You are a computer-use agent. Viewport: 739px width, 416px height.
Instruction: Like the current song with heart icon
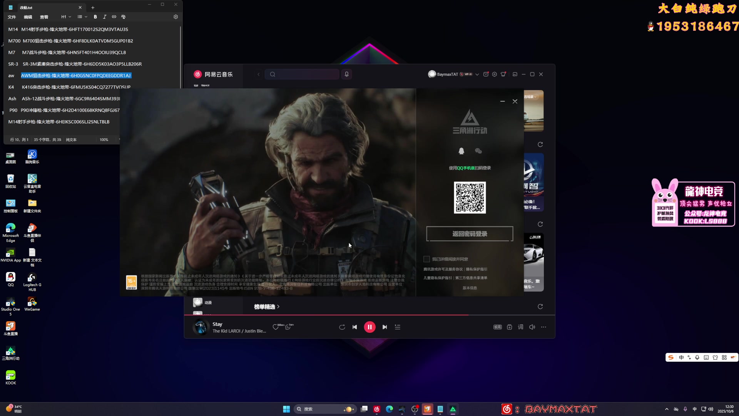tap(276, 327)
